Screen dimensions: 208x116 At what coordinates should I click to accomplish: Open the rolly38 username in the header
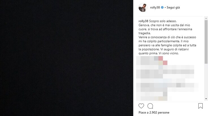[155, 7]
